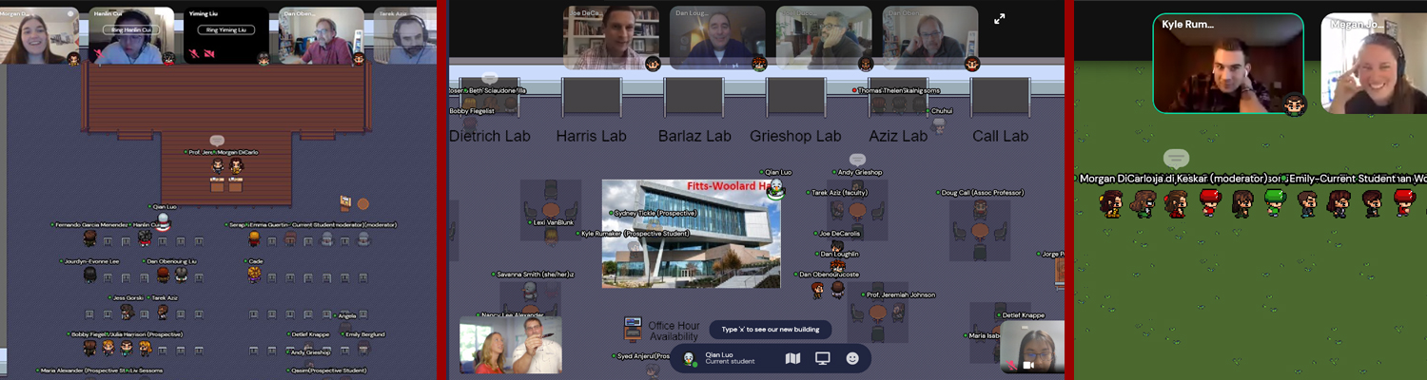Click Qian Luo's avatar in bottom toolbar
This screenshot has height=380, width=1427.
[689, 358]
